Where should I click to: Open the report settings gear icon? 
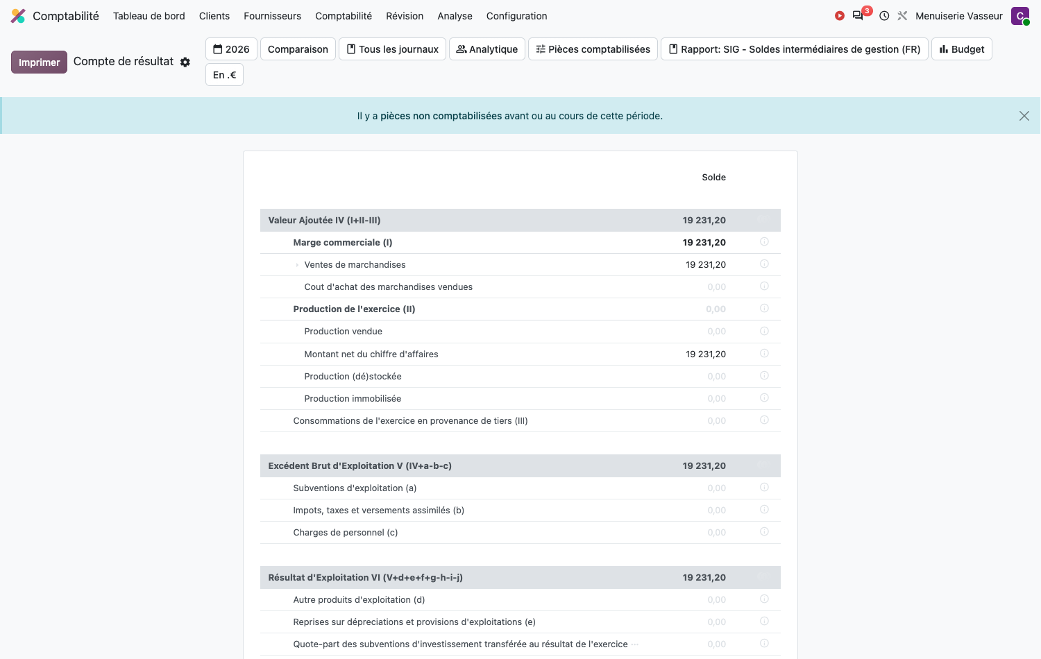pyautogui.click(x=185, y=62)
